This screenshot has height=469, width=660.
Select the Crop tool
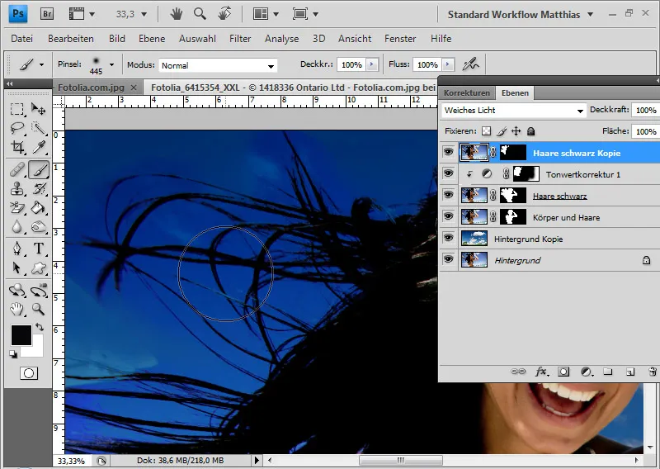16,147
